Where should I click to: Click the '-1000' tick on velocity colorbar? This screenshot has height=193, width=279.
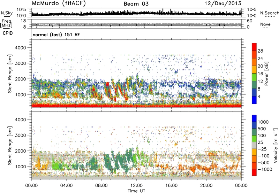click(x=265, y=169)
